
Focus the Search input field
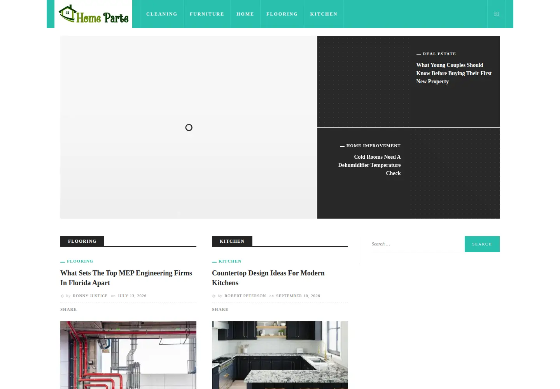coord(418,244)
